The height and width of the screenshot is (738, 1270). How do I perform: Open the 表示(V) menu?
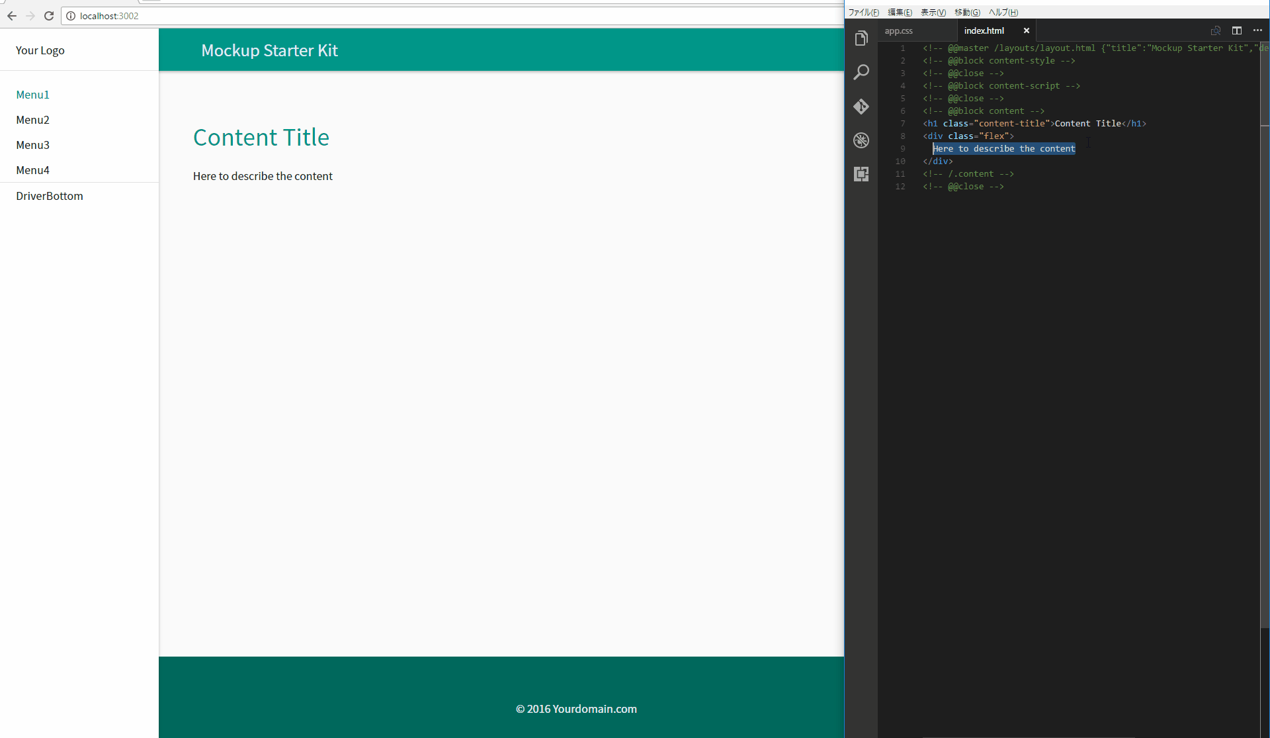(933, 13)
